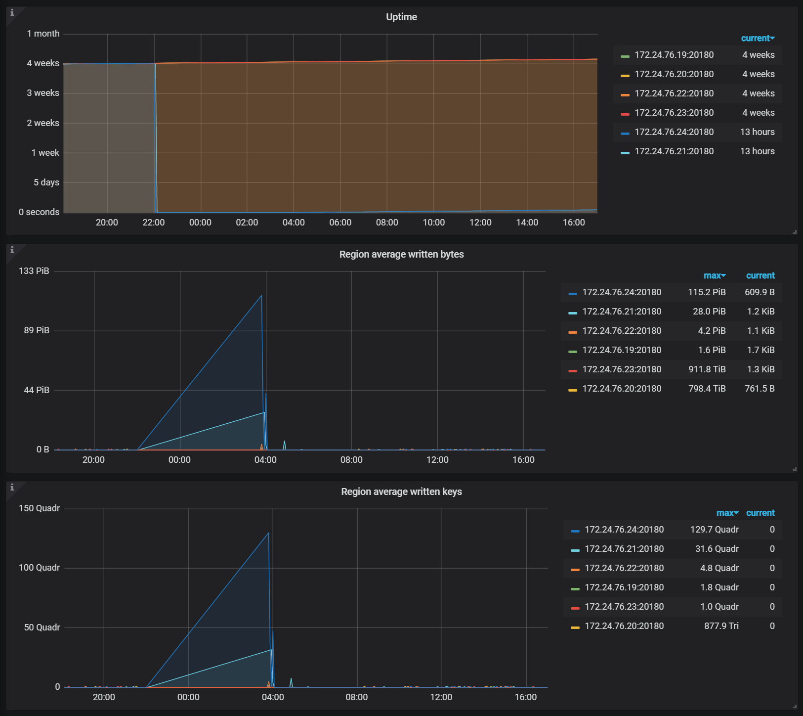The width and height of the screenshot is (803, 716).
Task: Click the 911.8 TiB max value
Action: [707, 369]
